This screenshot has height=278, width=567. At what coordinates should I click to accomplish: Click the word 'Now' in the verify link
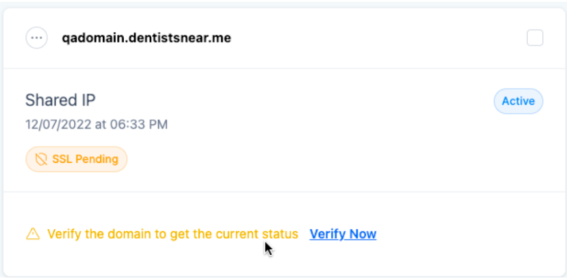[x=363, y=234]
